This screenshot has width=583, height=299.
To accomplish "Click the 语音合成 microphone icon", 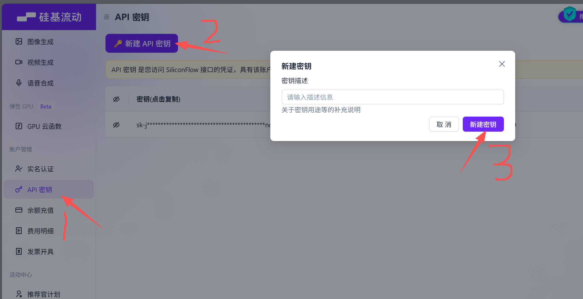I will [19, 83].
